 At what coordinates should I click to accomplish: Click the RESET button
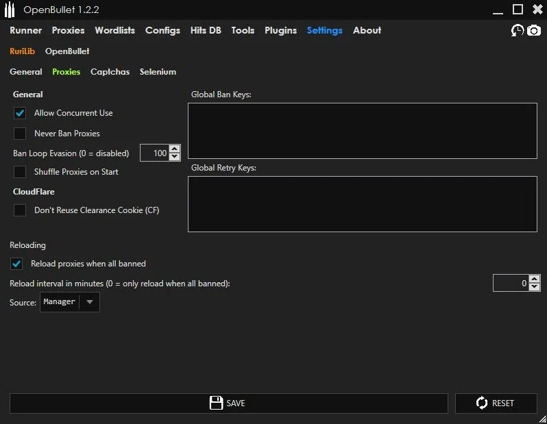coord(496,403)
